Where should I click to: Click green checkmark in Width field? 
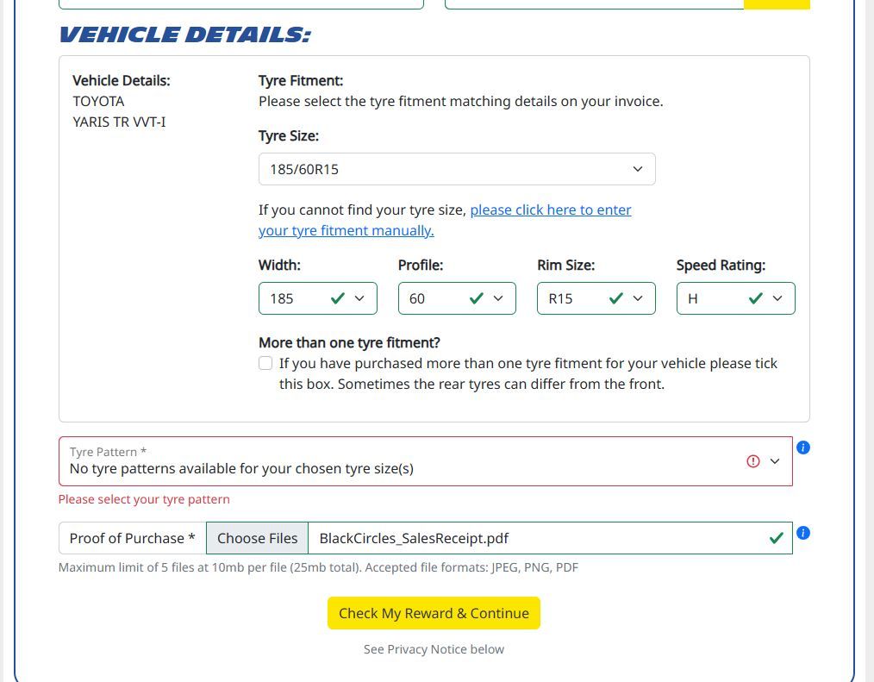pyautogui.click(x=338, y=298)
